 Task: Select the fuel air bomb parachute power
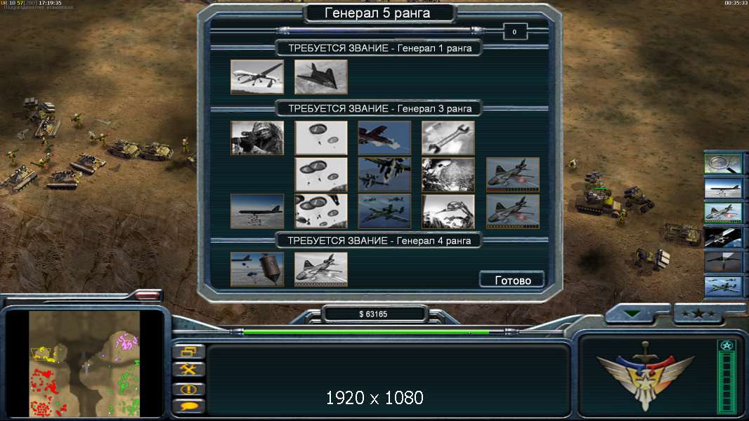coord(257,269)
